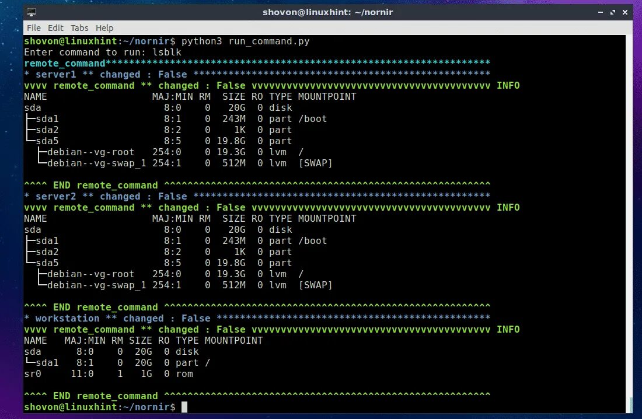The height and width of the screenshot is (419, 642).
Task: Close the terminal window
Action: tap(625, 12)
